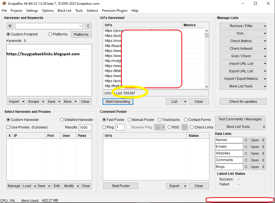Select Fast Poster mode
This screenshot has width=275, height=203.
tap(104, 120)
